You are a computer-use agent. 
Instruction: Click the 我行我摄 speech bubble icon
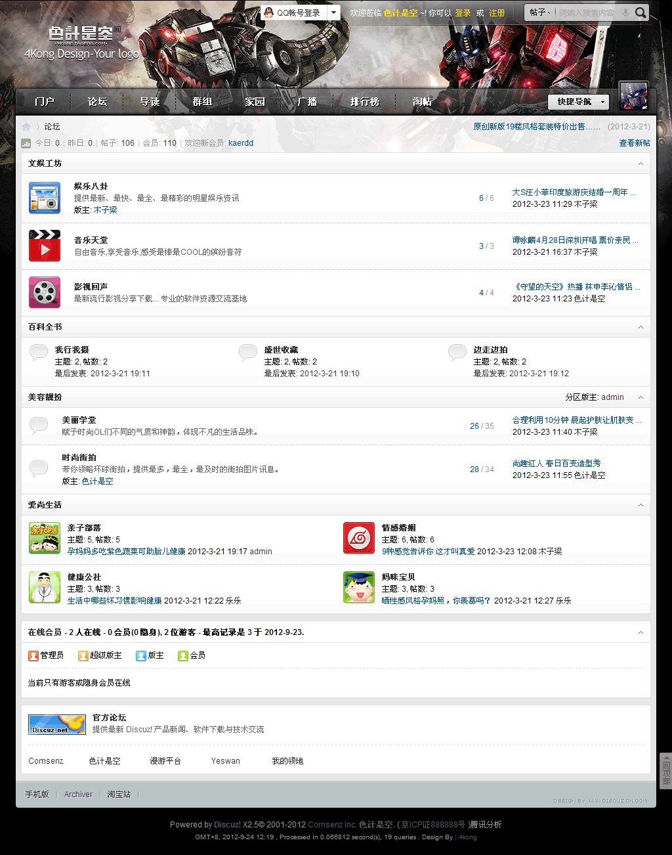[39, 352]
